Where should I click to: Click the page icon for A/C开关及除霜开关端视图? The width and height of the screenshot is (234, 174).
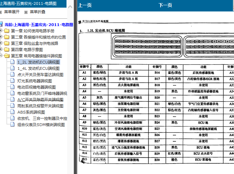[13, 99]
